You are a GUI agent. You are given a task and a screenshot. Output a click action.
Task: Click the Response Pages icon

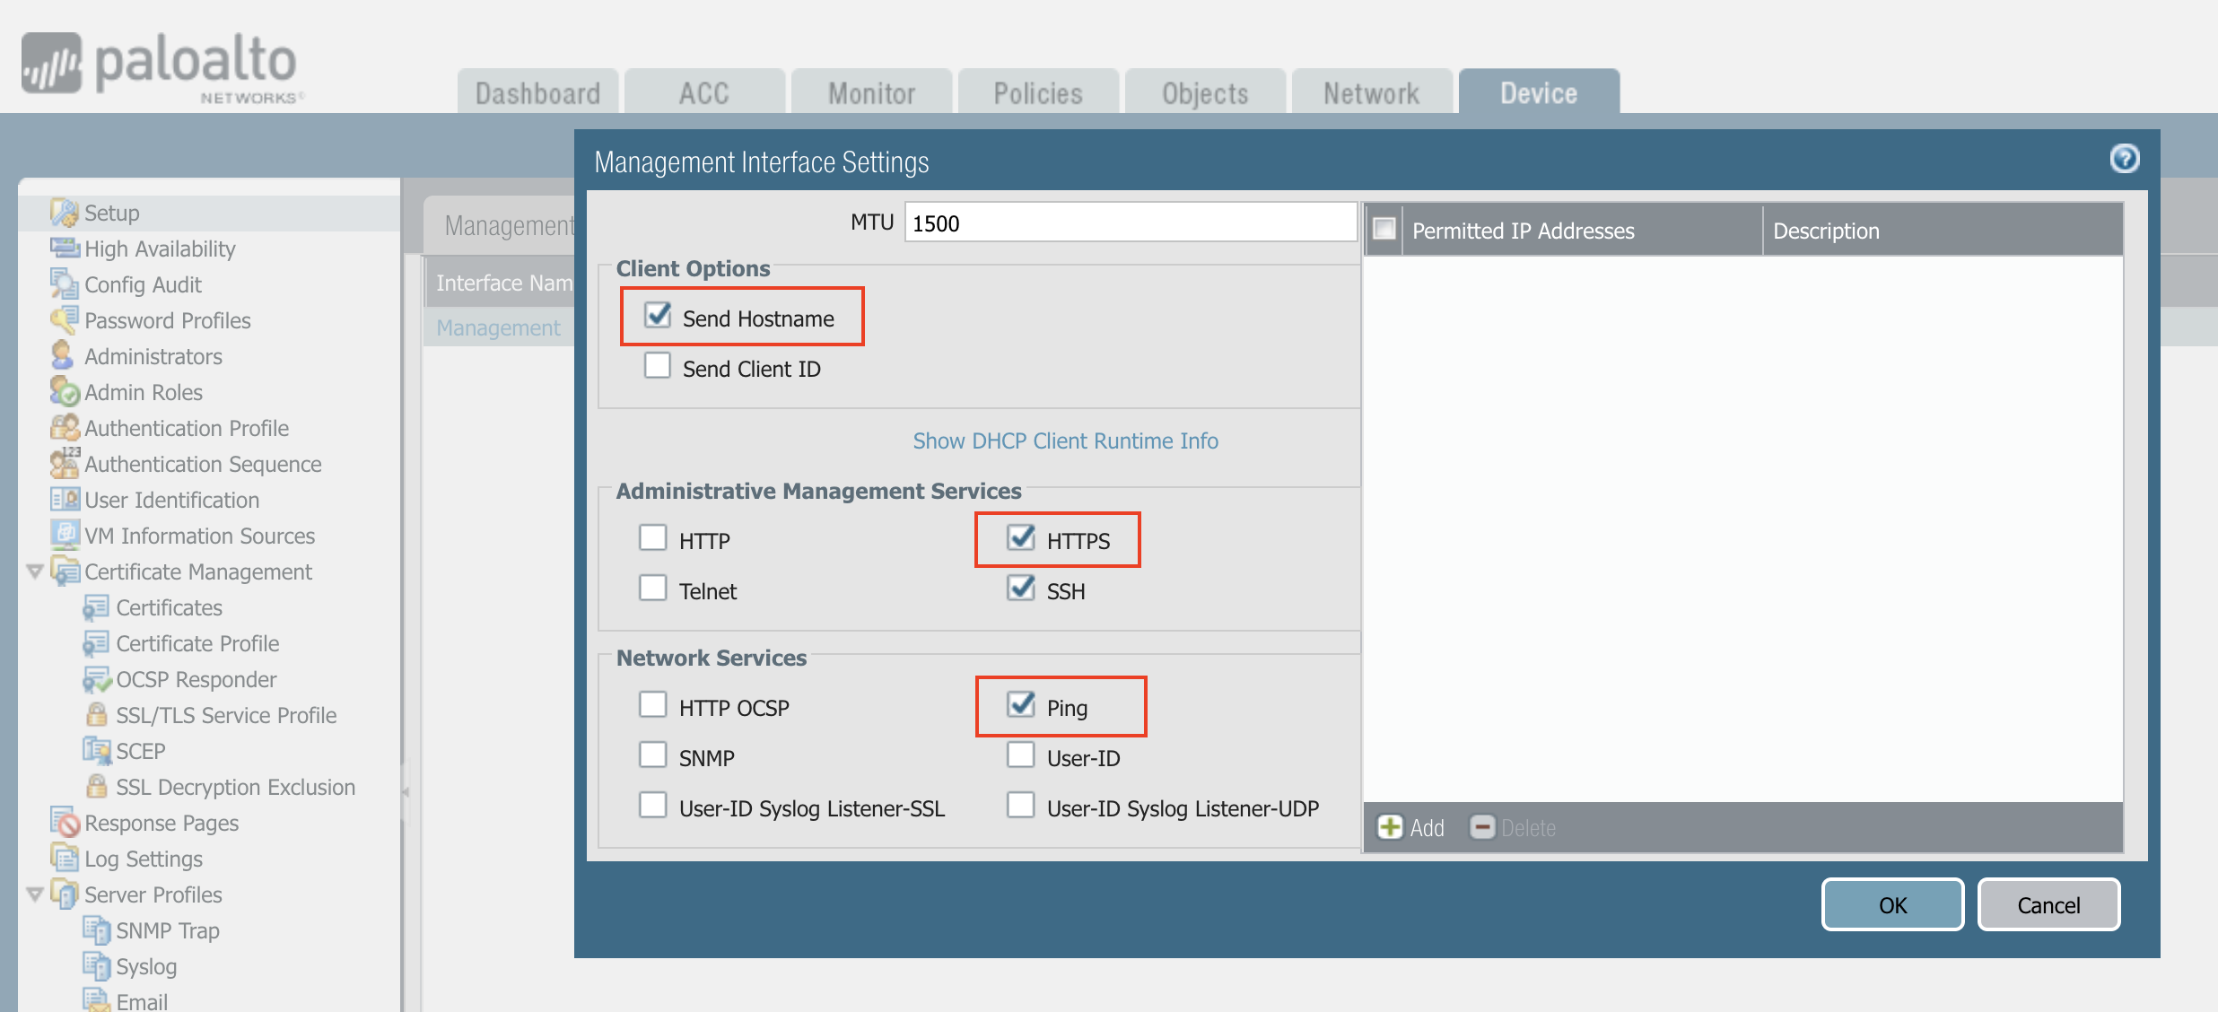pyautogui.click(x=65, y=822)
